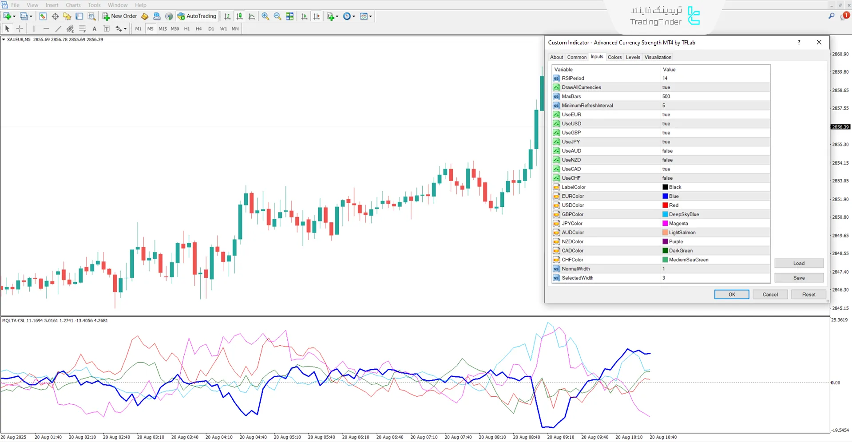Set UseAUD value to true
This screenshot has width=852, height=442.
715,150
